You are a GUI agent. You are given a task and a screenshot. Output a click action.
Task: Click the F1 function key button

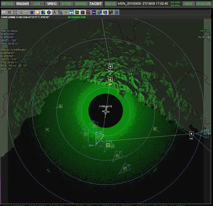pos(3,12)
